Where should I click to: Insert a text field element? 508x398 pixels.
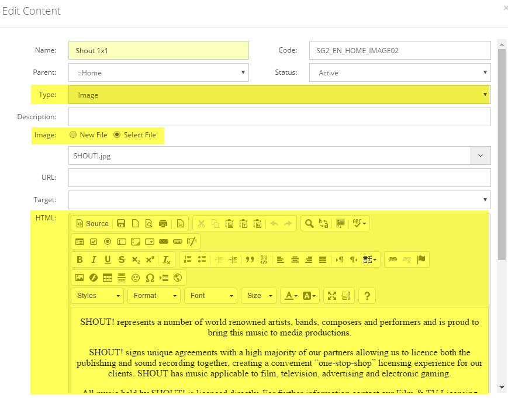coord(122,241)
